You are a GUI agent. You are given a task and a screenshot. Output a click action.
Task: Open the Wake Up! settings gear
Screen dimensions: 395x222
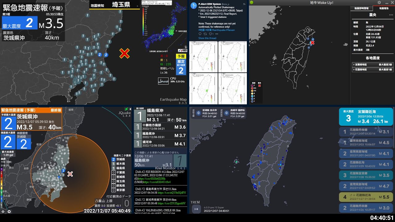(379, 2)
